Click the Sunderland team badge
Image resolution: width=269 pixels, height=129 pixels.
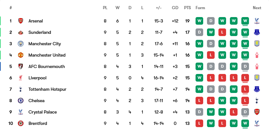[21, 32]
